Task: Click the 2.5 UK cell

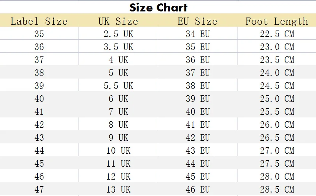Action: point(118,34)
